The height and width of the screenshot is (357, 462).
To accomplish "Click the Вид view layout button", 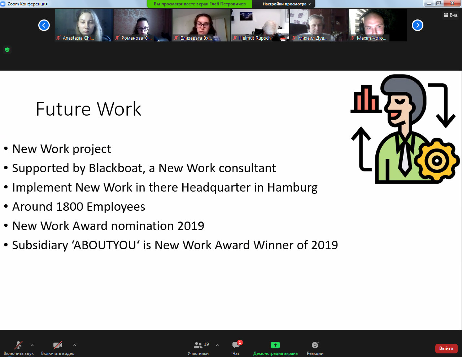I will point(450,15).
